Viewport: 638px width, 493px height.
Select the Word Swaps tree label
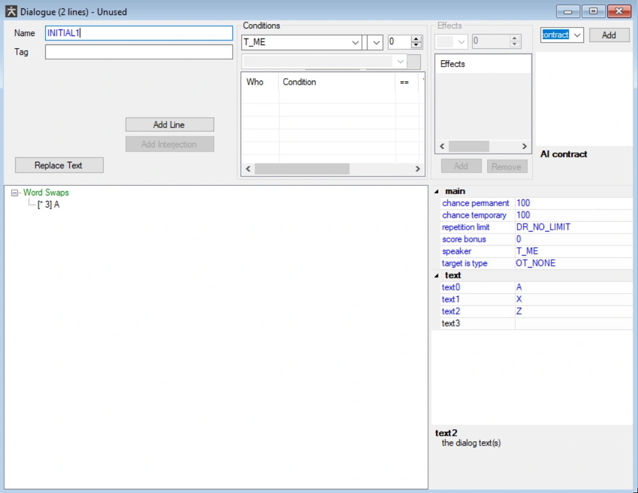point(46,192)
